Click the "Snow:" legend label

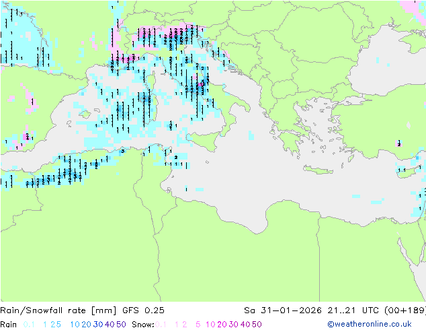coord(143,325)
